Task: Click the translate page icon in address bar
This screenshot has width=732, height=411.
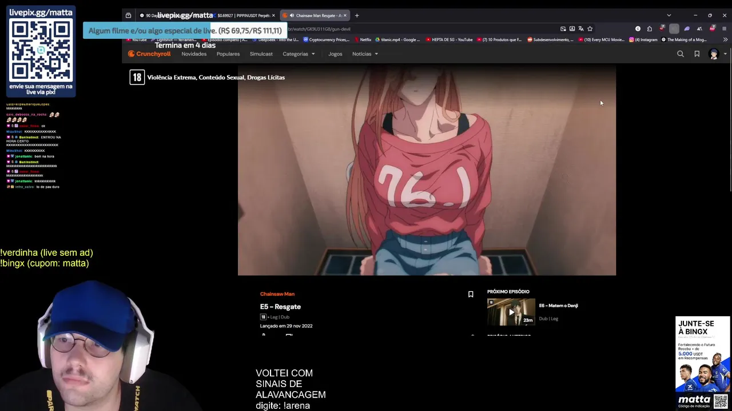Action: 581,29
